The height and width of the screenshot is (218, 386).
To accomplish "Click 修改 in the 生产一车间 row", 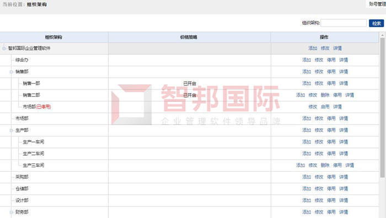I will pyautogui.click(x=319, y=142).
